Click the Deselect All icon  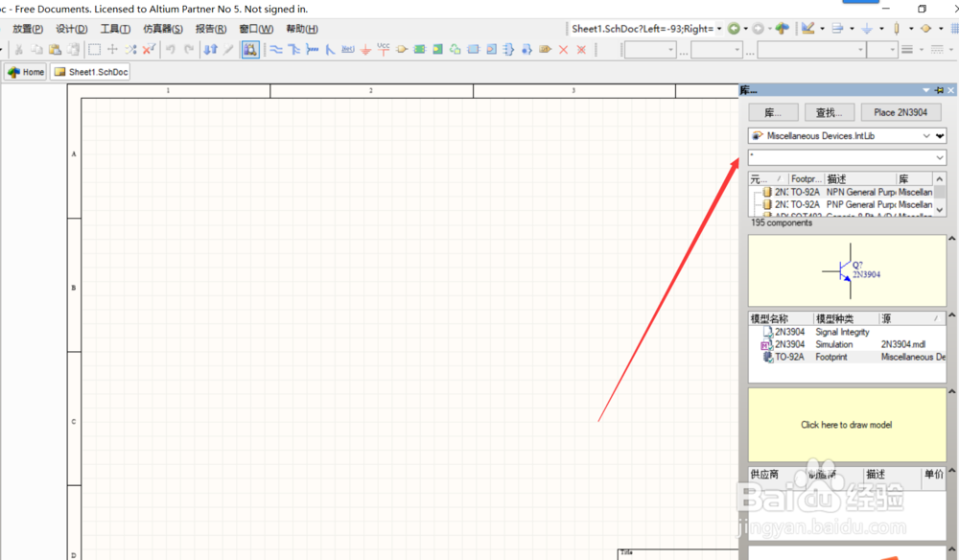[x=130, y=50]
